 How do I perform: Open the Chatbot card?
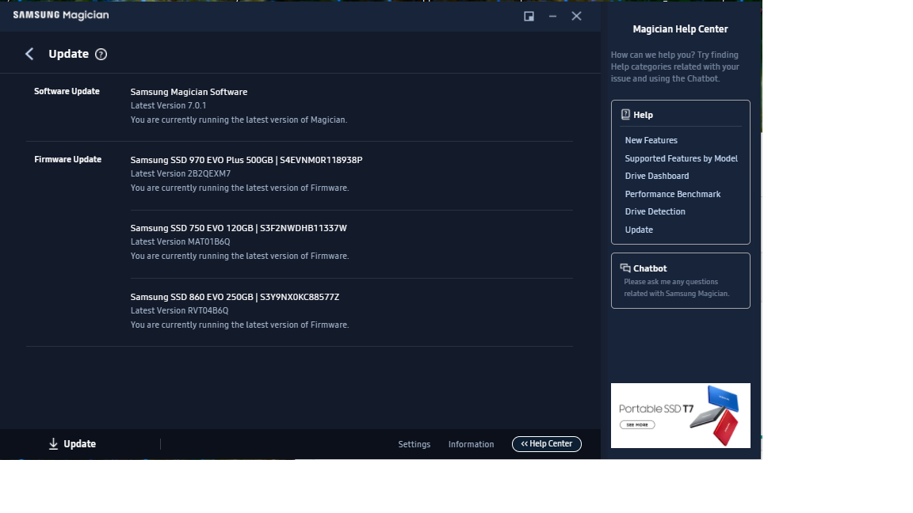(680, 280)
